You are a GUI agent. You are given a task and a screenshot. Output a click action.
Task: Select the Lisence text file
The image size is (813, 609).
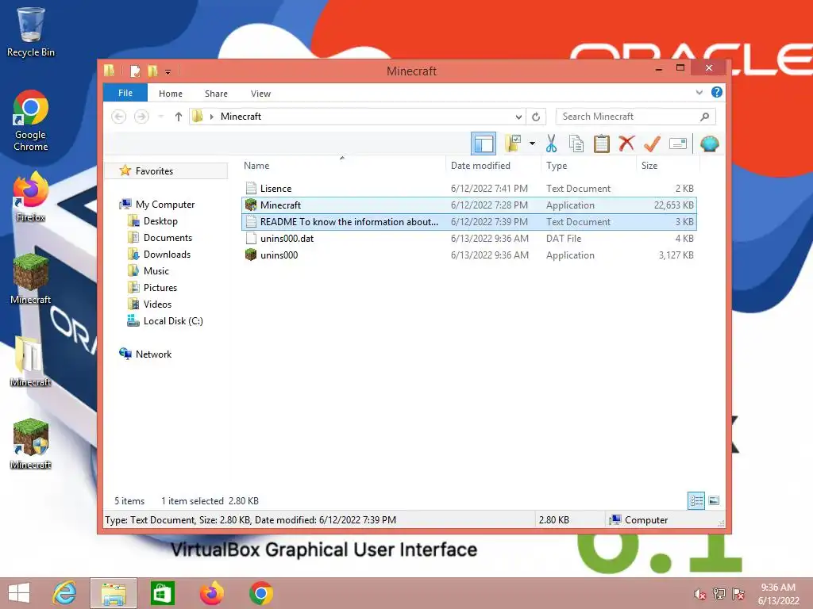(x=468, y=189)
